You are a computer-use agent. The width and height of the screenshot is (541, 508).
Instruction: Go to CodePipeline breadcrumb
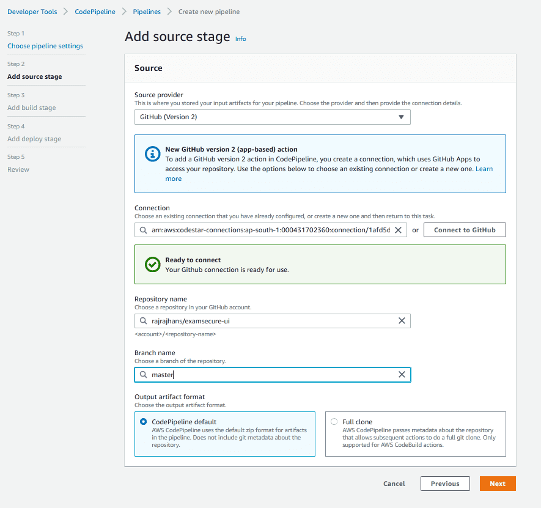click(95, 12)
